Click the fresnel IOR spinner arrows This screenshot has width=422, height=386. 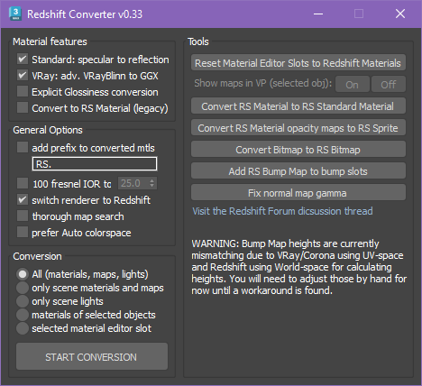click(x=152, y=183)
